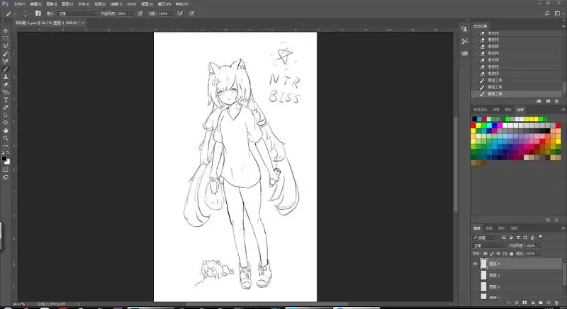The width and height of the screenshot is (567, 309).
Task: Open brush opacity 50% slider arrow
Action: 132,13
